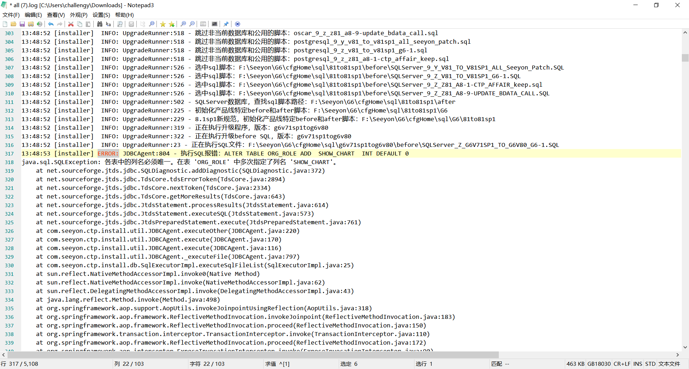Screen dimensions: 689x369
Task: Click the 行 317 / 5,108 line indicator
Action: (x=19, y=364)
